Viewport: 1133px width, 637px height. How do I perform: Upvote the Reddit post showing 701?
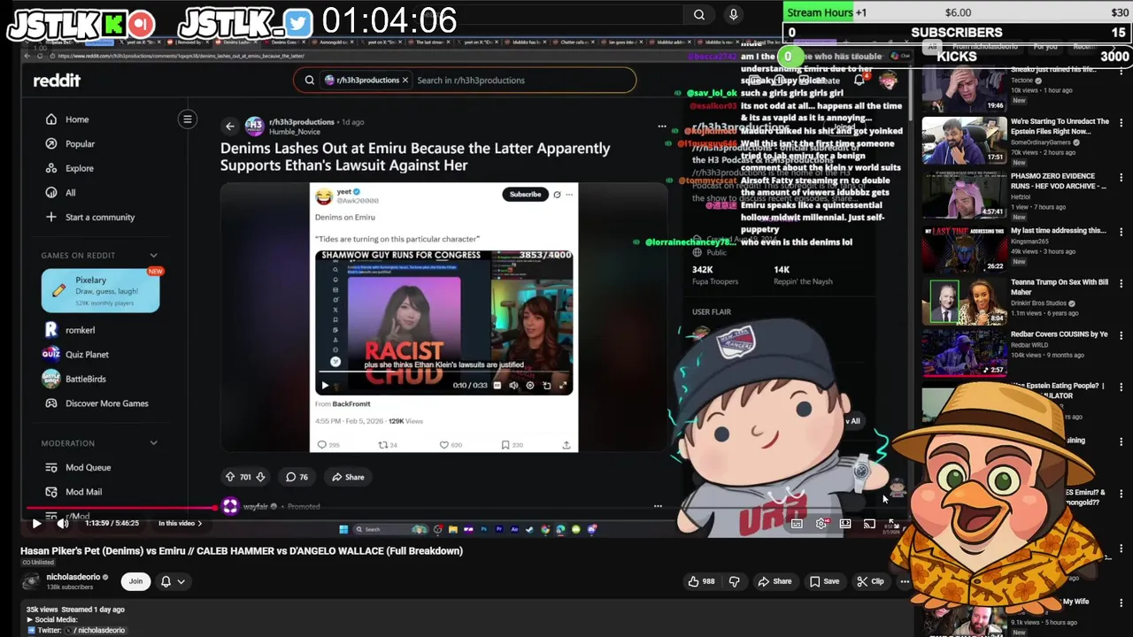pos(230,477)
